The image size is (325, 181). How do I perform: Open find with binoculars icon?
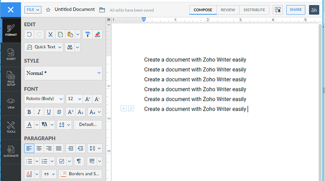click(x=70, y=47)
